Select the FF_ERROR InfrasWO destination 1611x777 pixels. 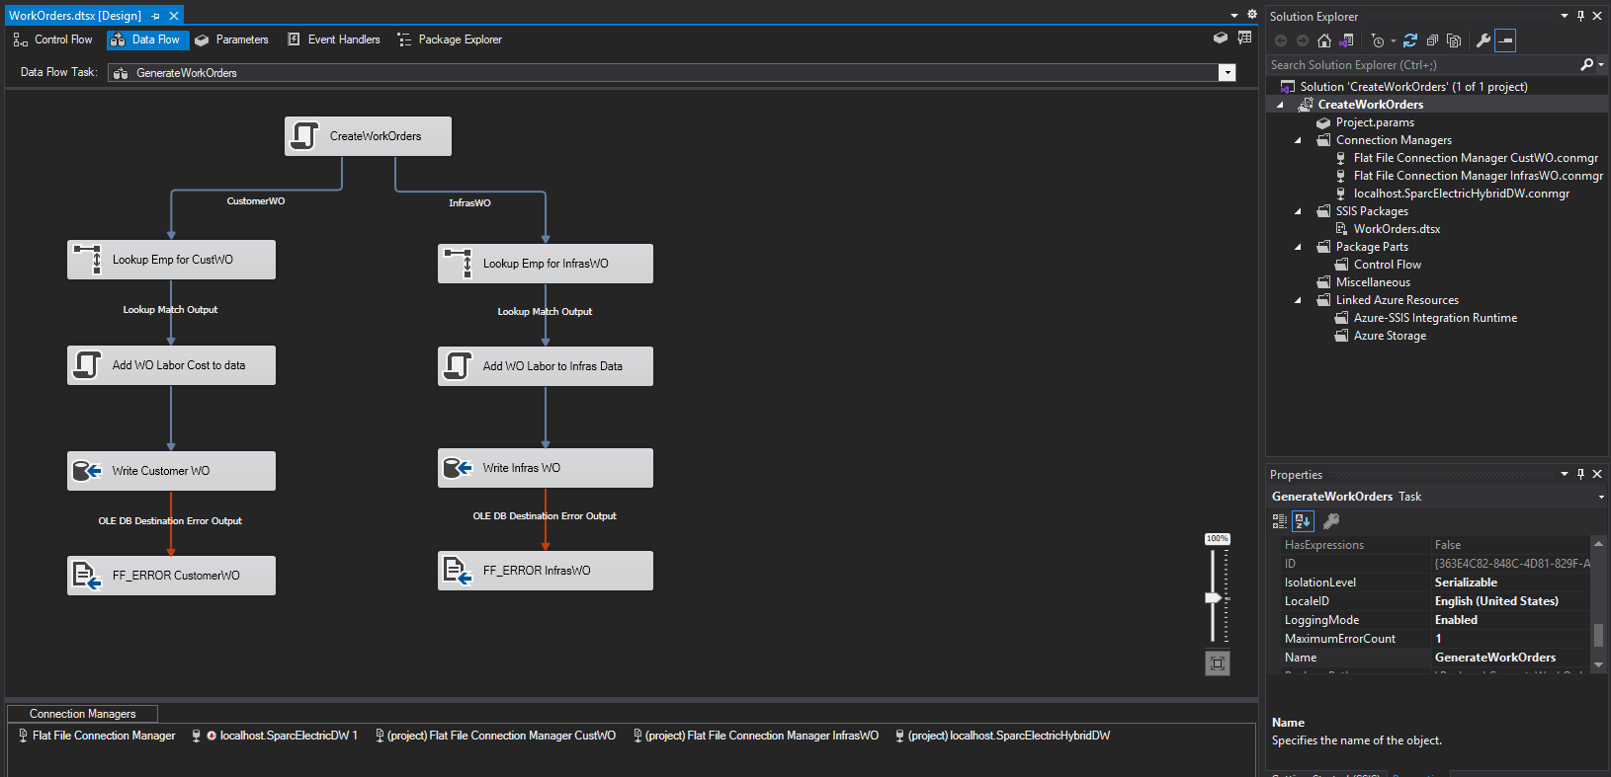(546, 571)
